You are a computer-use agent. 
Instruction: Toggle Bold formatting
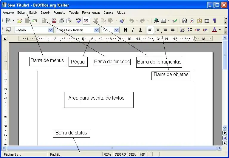point(126,30)
